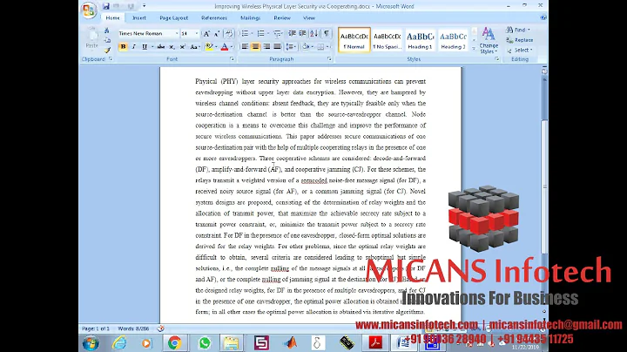Screen dimensions: 627x352
Task: Open the Borders dropdown
Action: click(328, 47)
